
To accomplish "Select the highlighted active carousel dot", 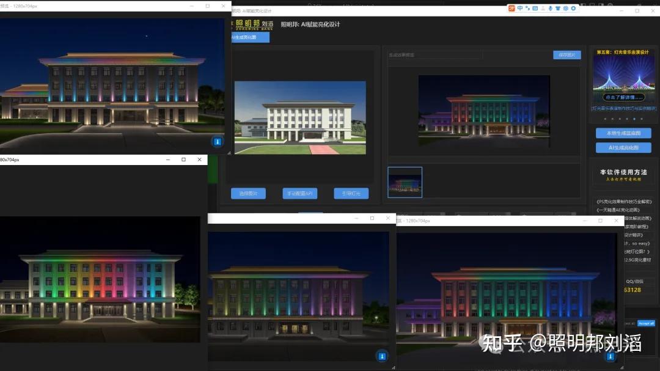I will 634,119.
